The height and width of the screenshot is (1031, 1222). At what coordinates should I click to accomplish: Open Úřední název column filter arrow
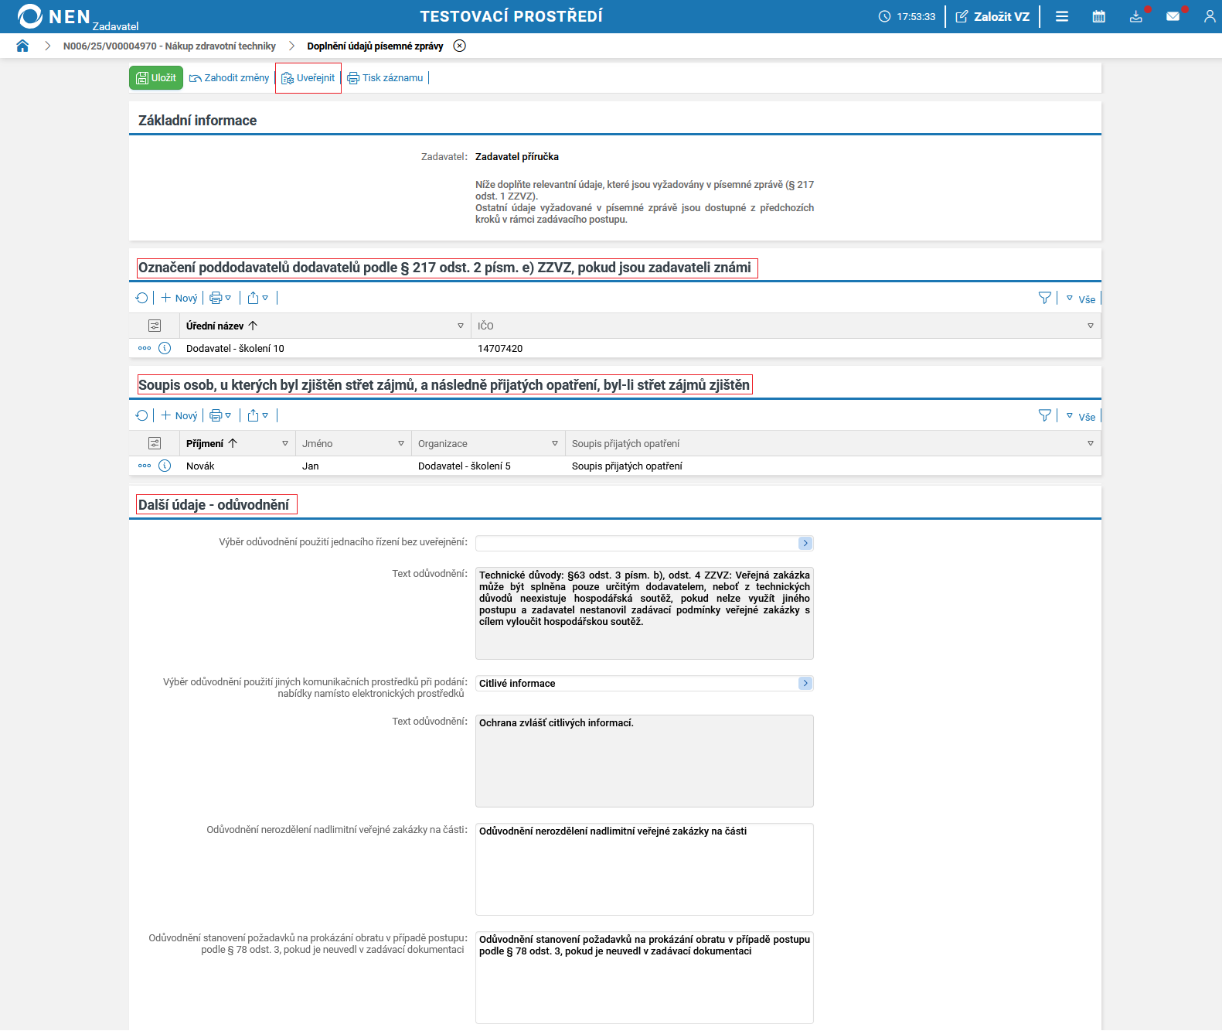pyautogui.click(x=461, y=326)
